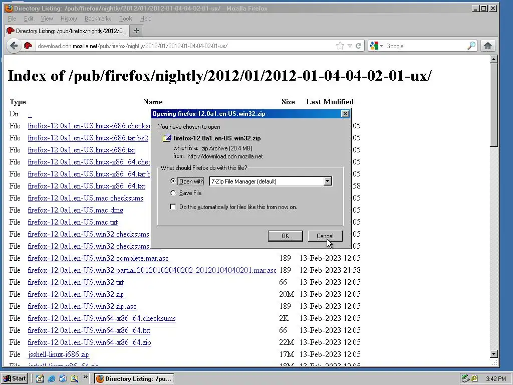Screen dimensions: 513x385
Task: Open the Help menu
Action: pyautogui.click(x=146, y=19)
